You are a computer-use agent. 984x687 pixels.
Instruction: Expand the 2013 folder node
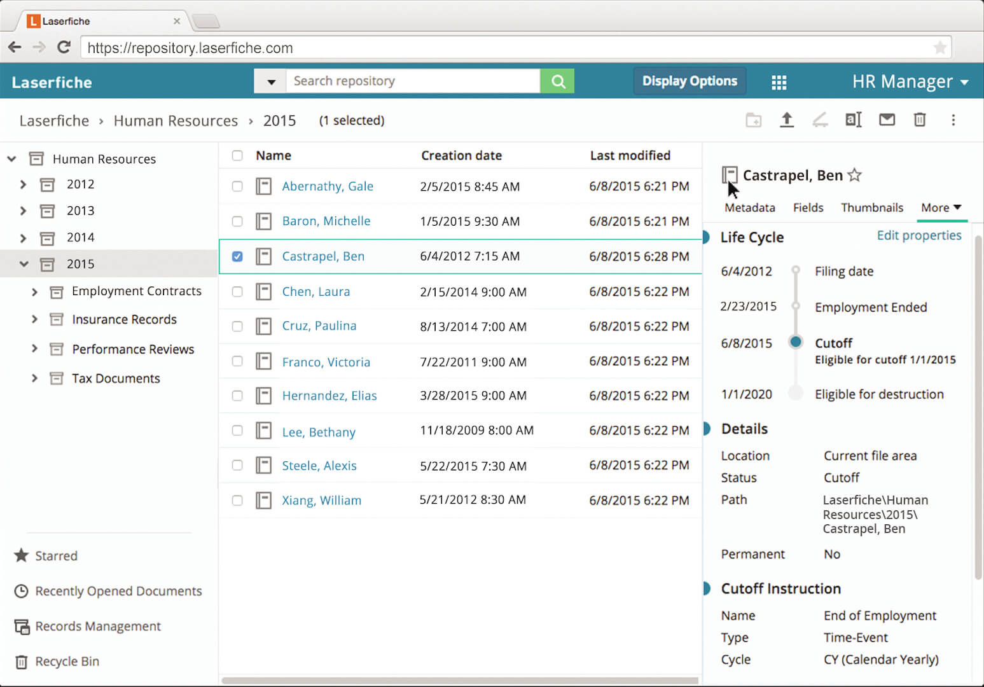pos(23,211)
